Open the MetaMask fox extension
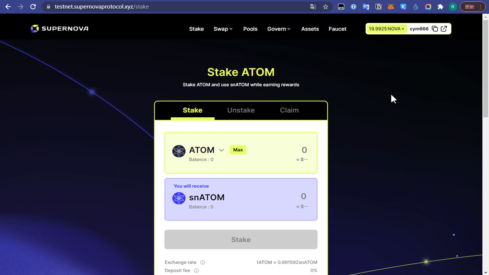Viewport: 489px width, 275px height. point(391,7)
